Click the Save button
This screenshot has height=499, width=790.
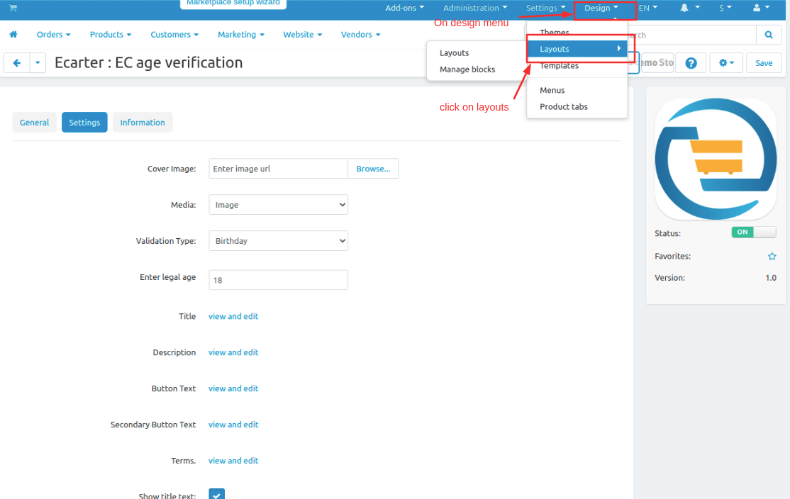(763, 63)
